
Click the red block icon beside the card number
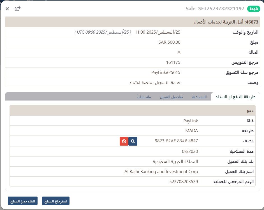pyautogui.click(x=124, y=141)
